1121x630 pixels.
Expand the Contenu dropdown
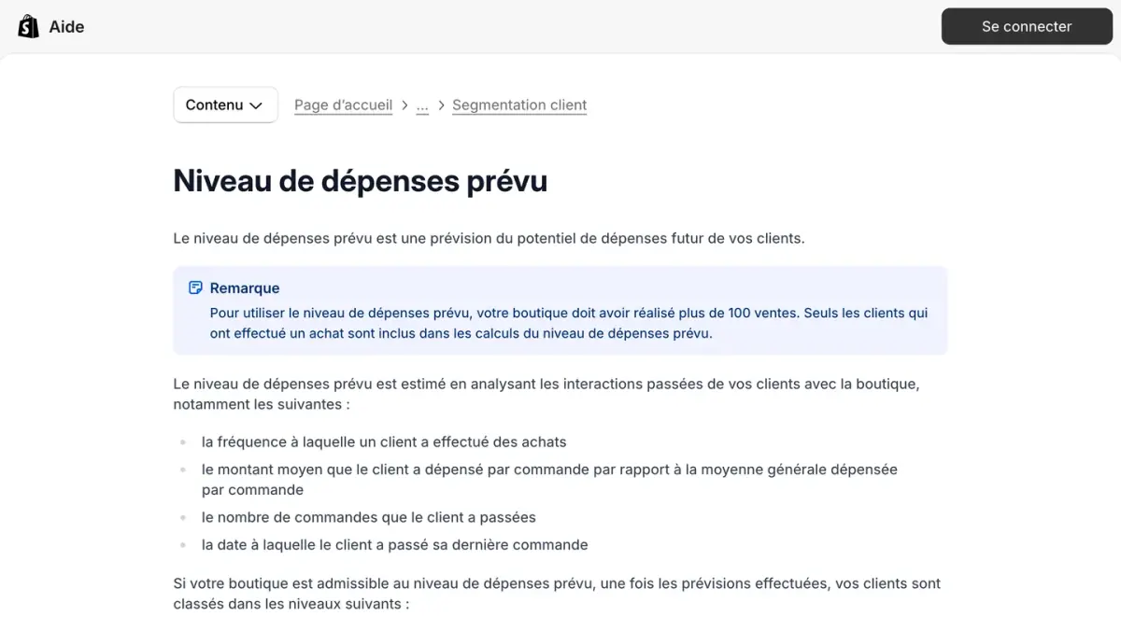(225, 105)
